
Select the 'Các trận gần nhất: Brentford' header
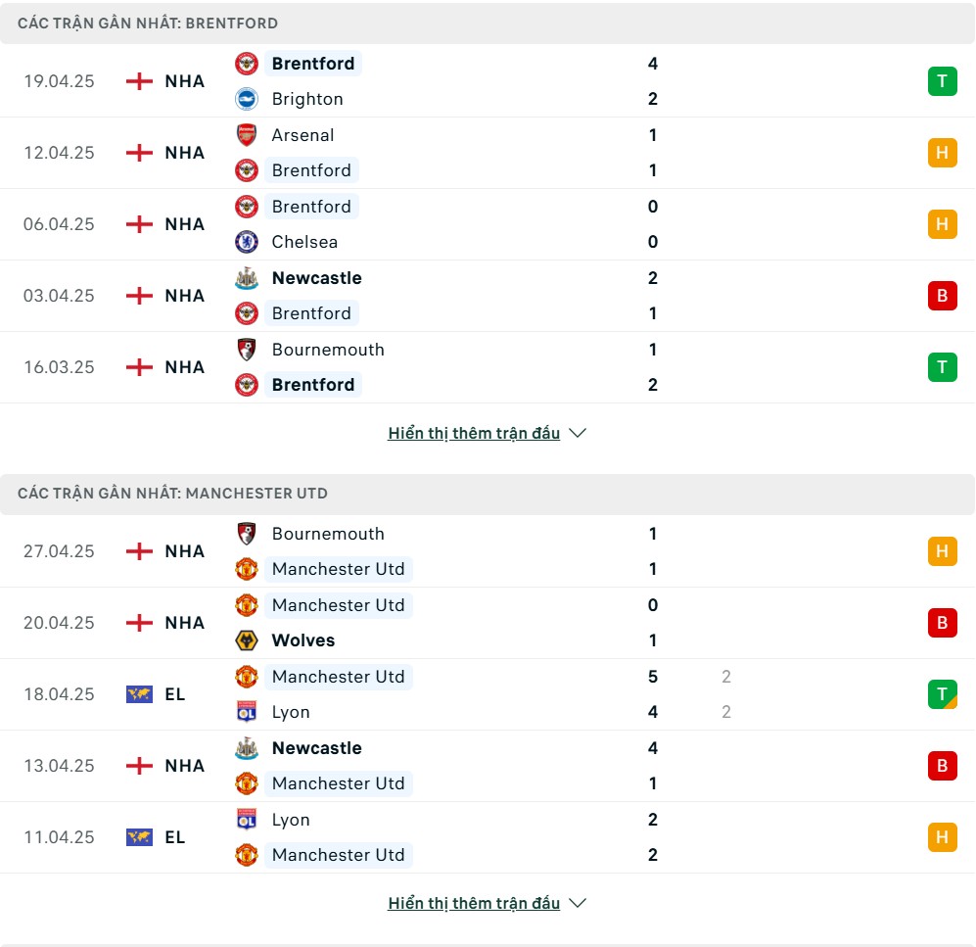[488, 24]
